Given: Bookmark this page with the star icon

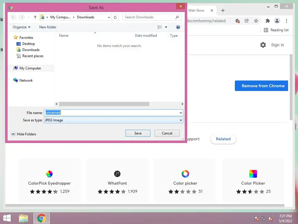Looking at the screenshot, I should 256,21.
